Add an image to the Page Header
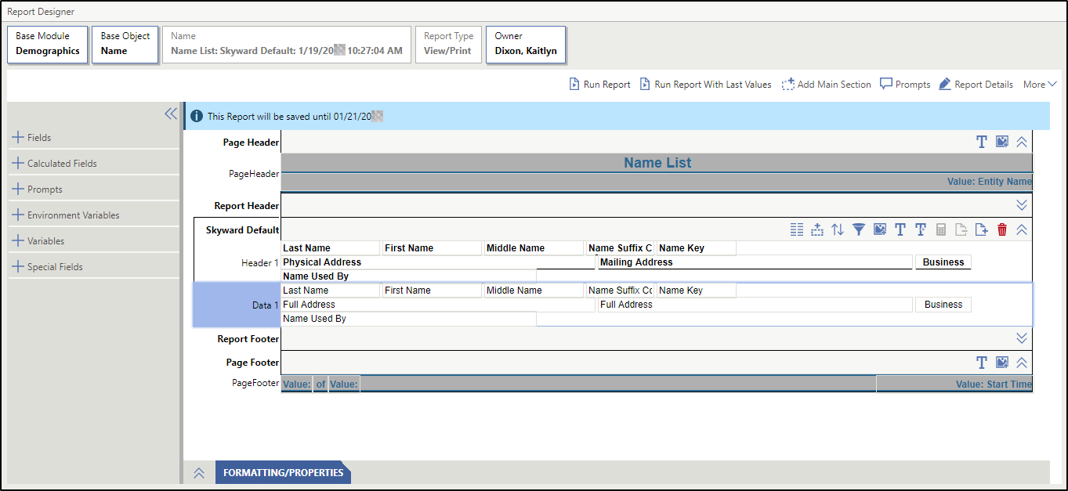This screenshot has width=1068, height=491. 1002,142
